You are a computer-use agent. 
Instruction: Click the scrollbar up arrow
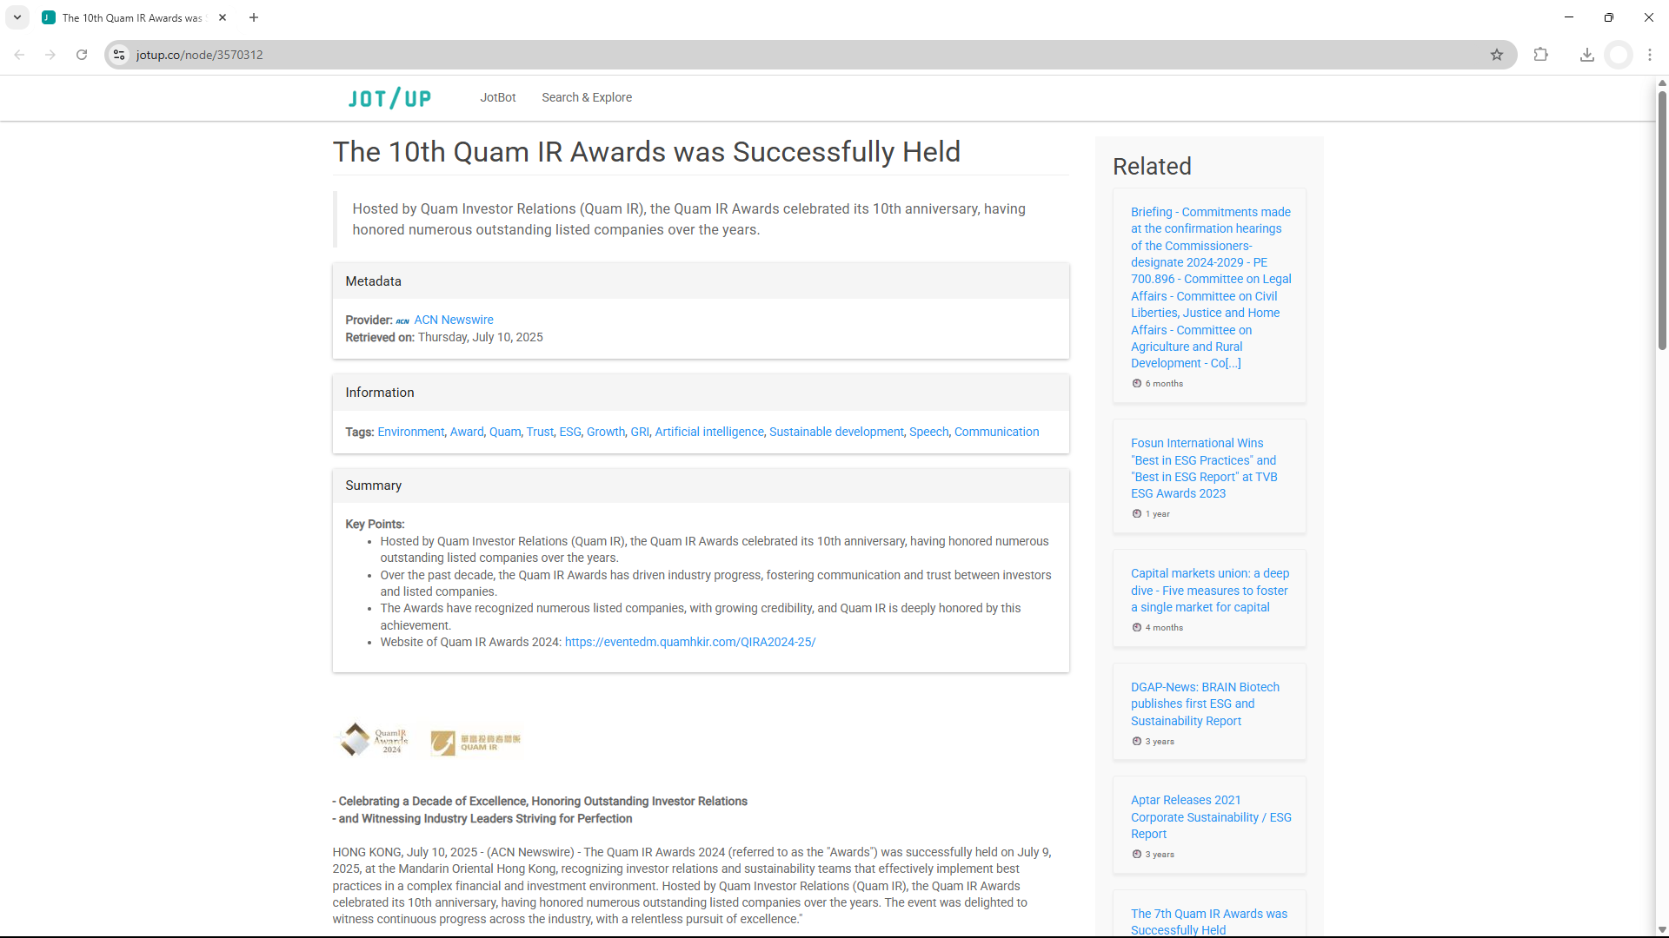point(1662,83)
